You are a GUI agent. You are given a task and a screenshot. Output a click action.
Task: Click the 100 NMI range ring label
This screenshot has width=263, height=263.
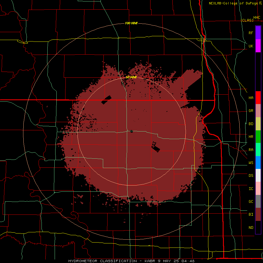coord(131,23)
